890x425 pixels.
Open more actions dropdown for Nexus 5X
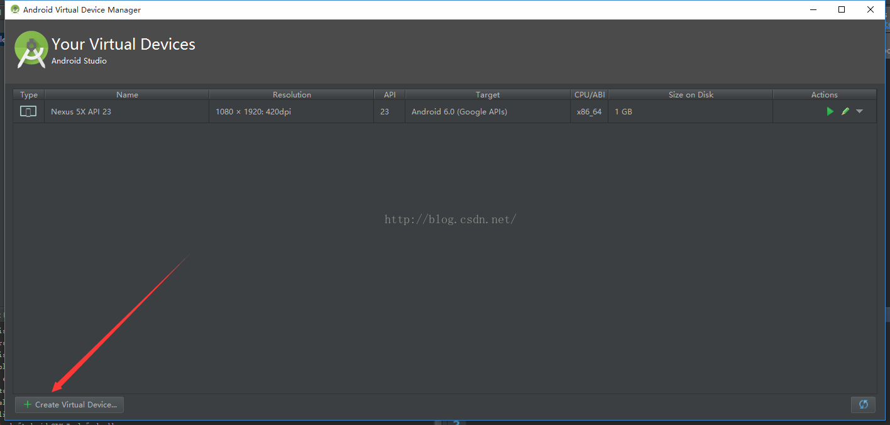tap(860, 111)
